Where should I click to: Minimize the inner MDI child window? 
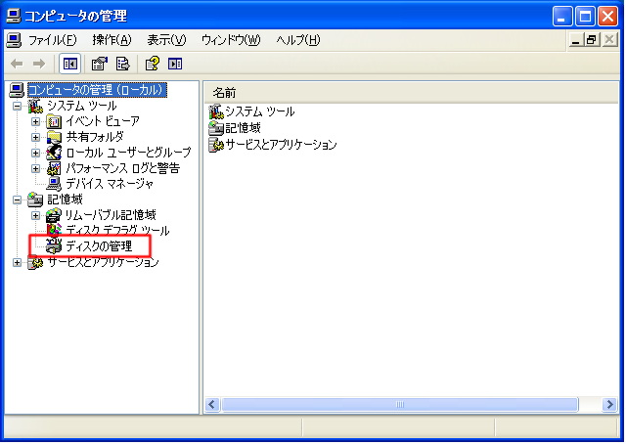click(x=576, y=40)
